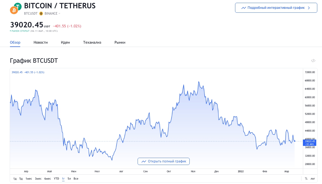Image resolution: width=322 pixels, height=184 pixels.
Task: Click the "Открыть полный график" button
Action: point(164,161)
